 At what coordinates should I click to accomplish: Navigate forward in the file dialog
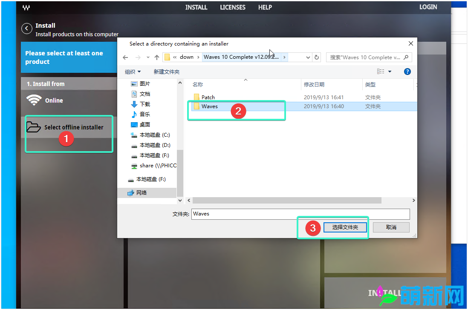coord(138,57)
